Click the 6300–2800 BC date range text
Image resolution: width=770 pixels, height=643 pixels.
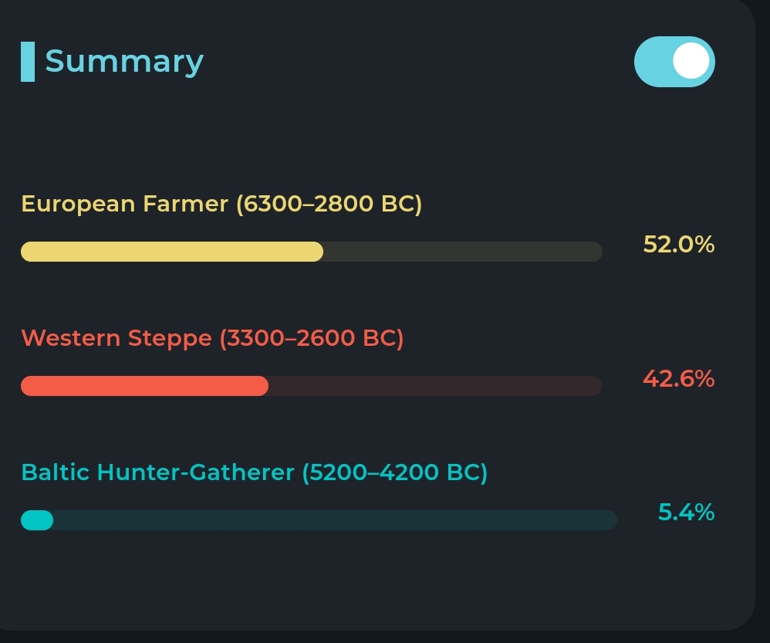coord(329,204)
